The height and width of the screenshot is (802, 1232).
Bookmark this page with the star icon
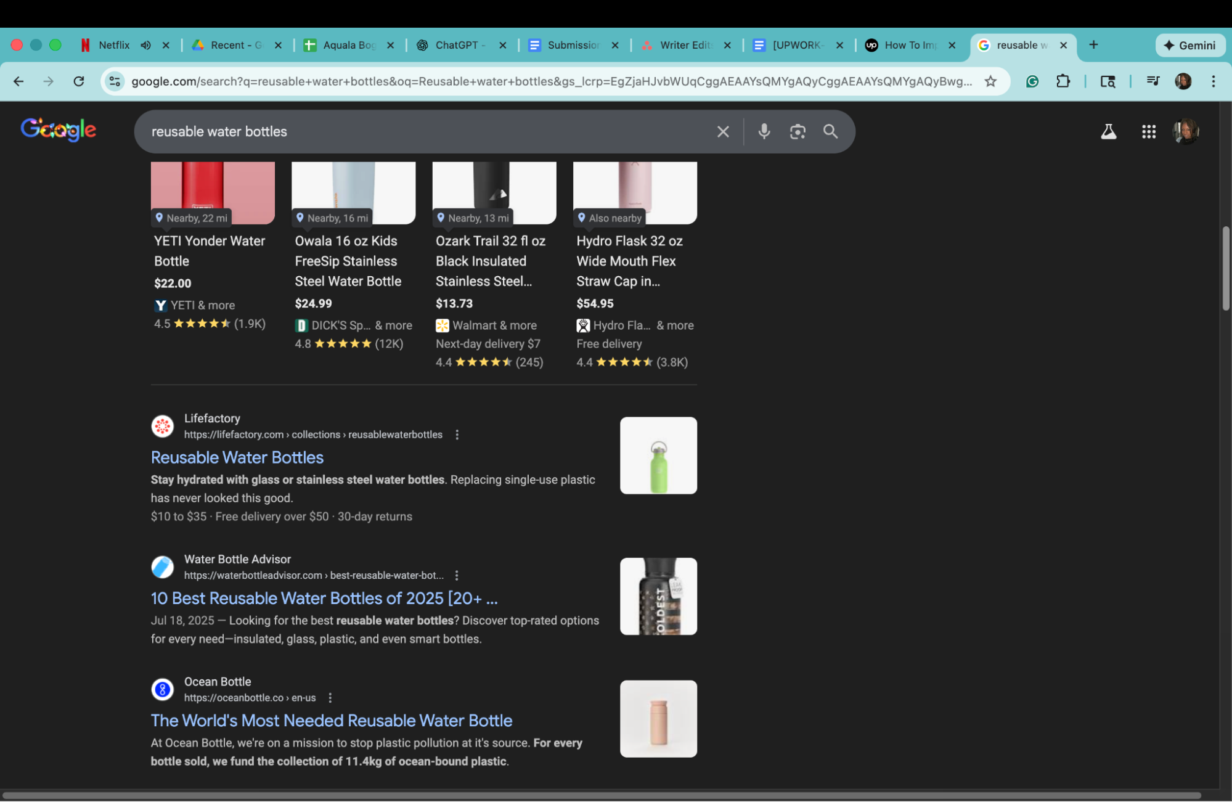click(x=990, y=81)
